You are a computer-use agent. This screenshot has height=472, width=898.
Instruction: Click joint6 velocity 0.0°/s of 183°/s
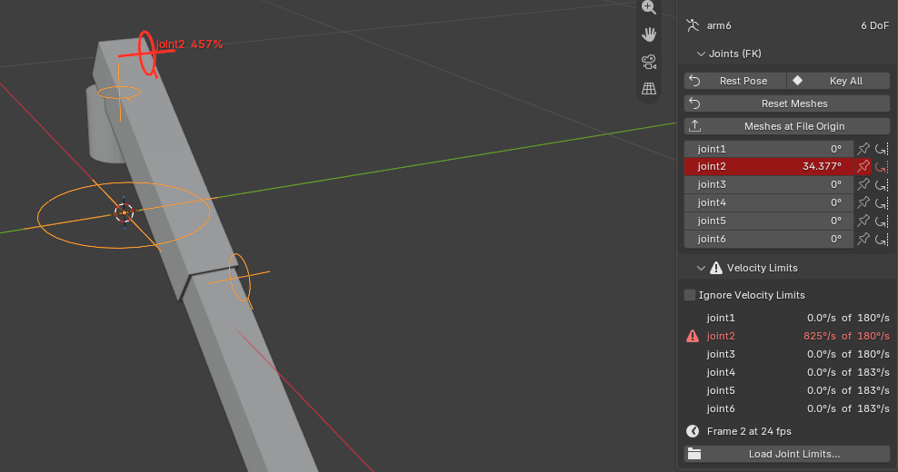coord(848,408)
